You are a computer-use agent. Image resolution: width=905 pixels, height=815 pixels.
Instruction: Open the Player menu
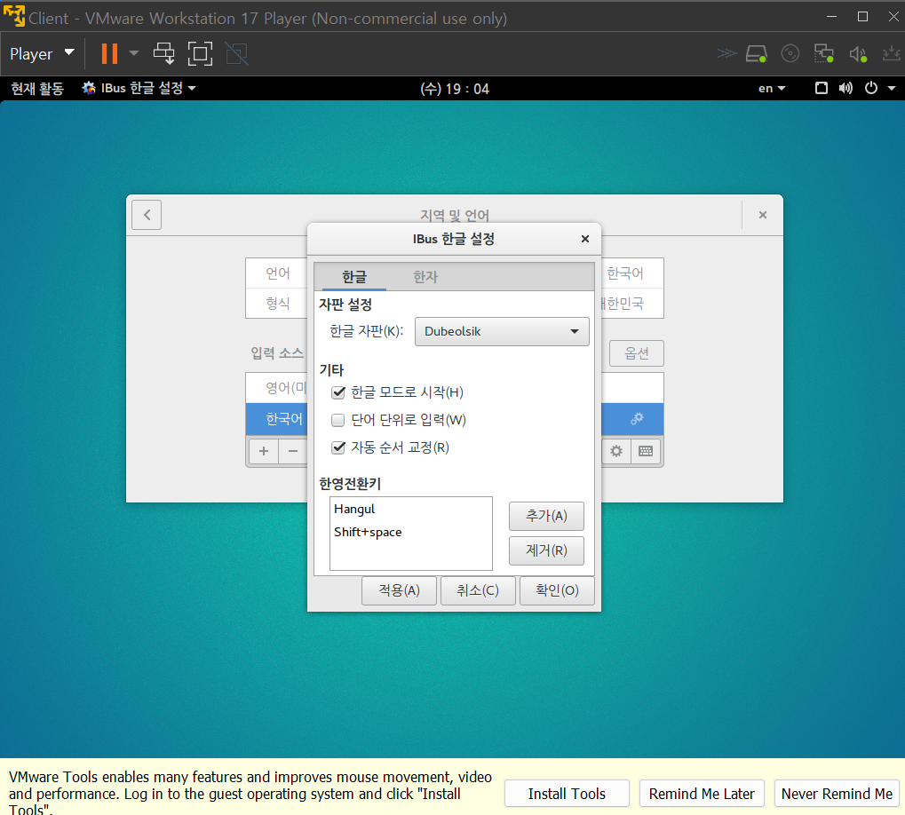[x=42, y=53]
